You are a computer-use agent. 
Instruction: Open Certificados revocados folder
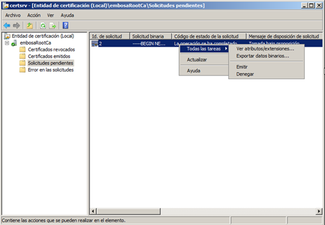51,50
